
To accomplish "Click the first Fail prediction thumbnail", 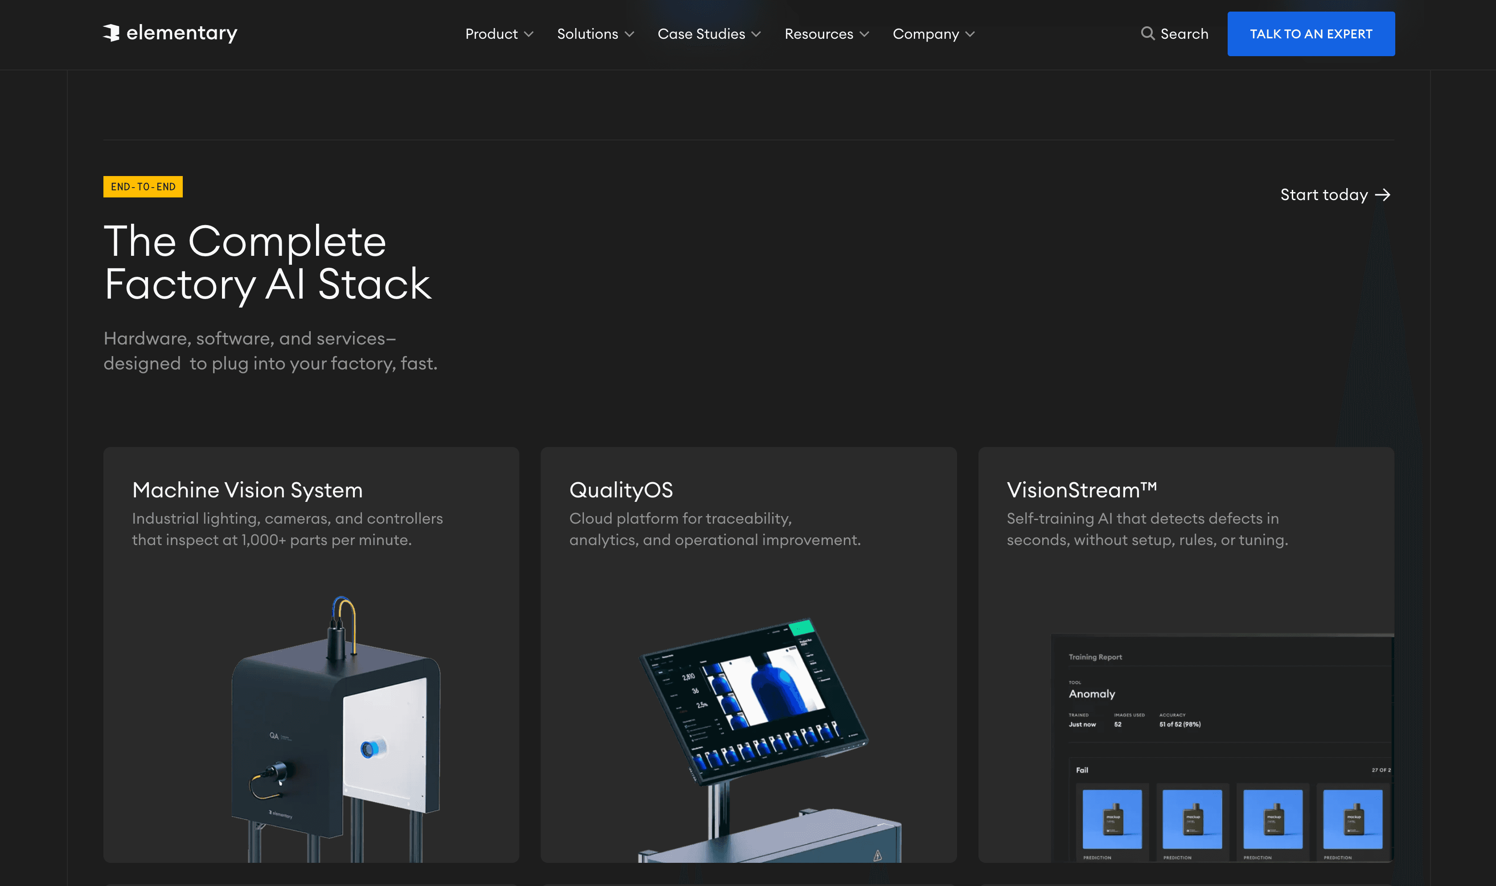I will 1112,819.
